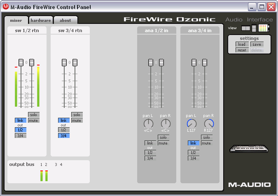Click the M-AUDIO logo

(250, 185)
